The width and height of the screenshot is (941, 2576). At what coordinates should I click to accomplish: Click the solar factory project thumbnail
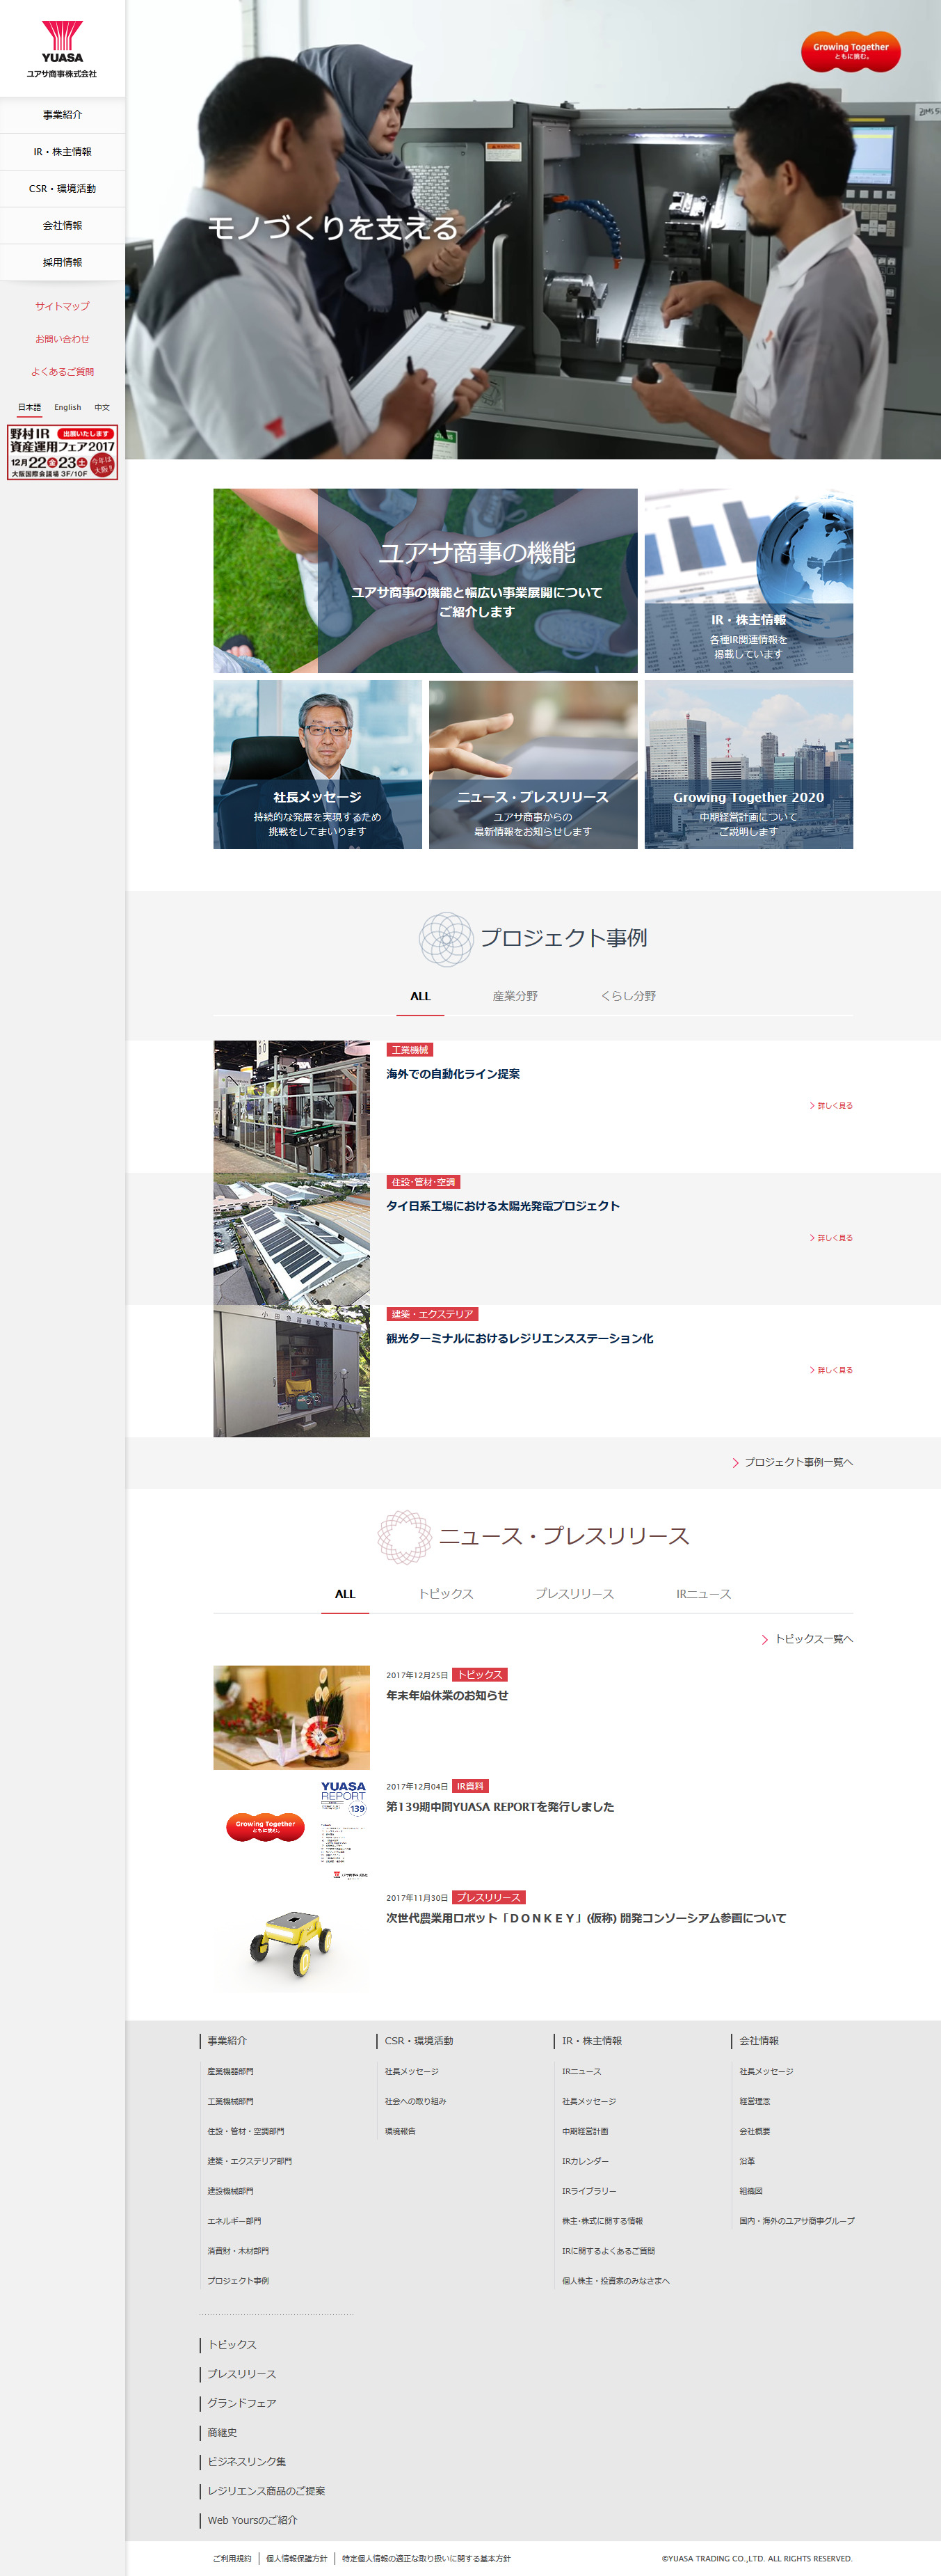click(x=291, y=1239)
